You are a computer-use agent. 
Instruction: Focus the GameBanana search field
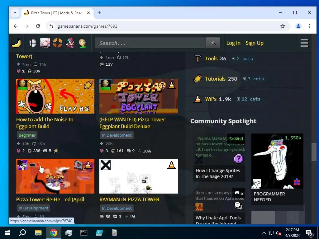click(150, 43)
